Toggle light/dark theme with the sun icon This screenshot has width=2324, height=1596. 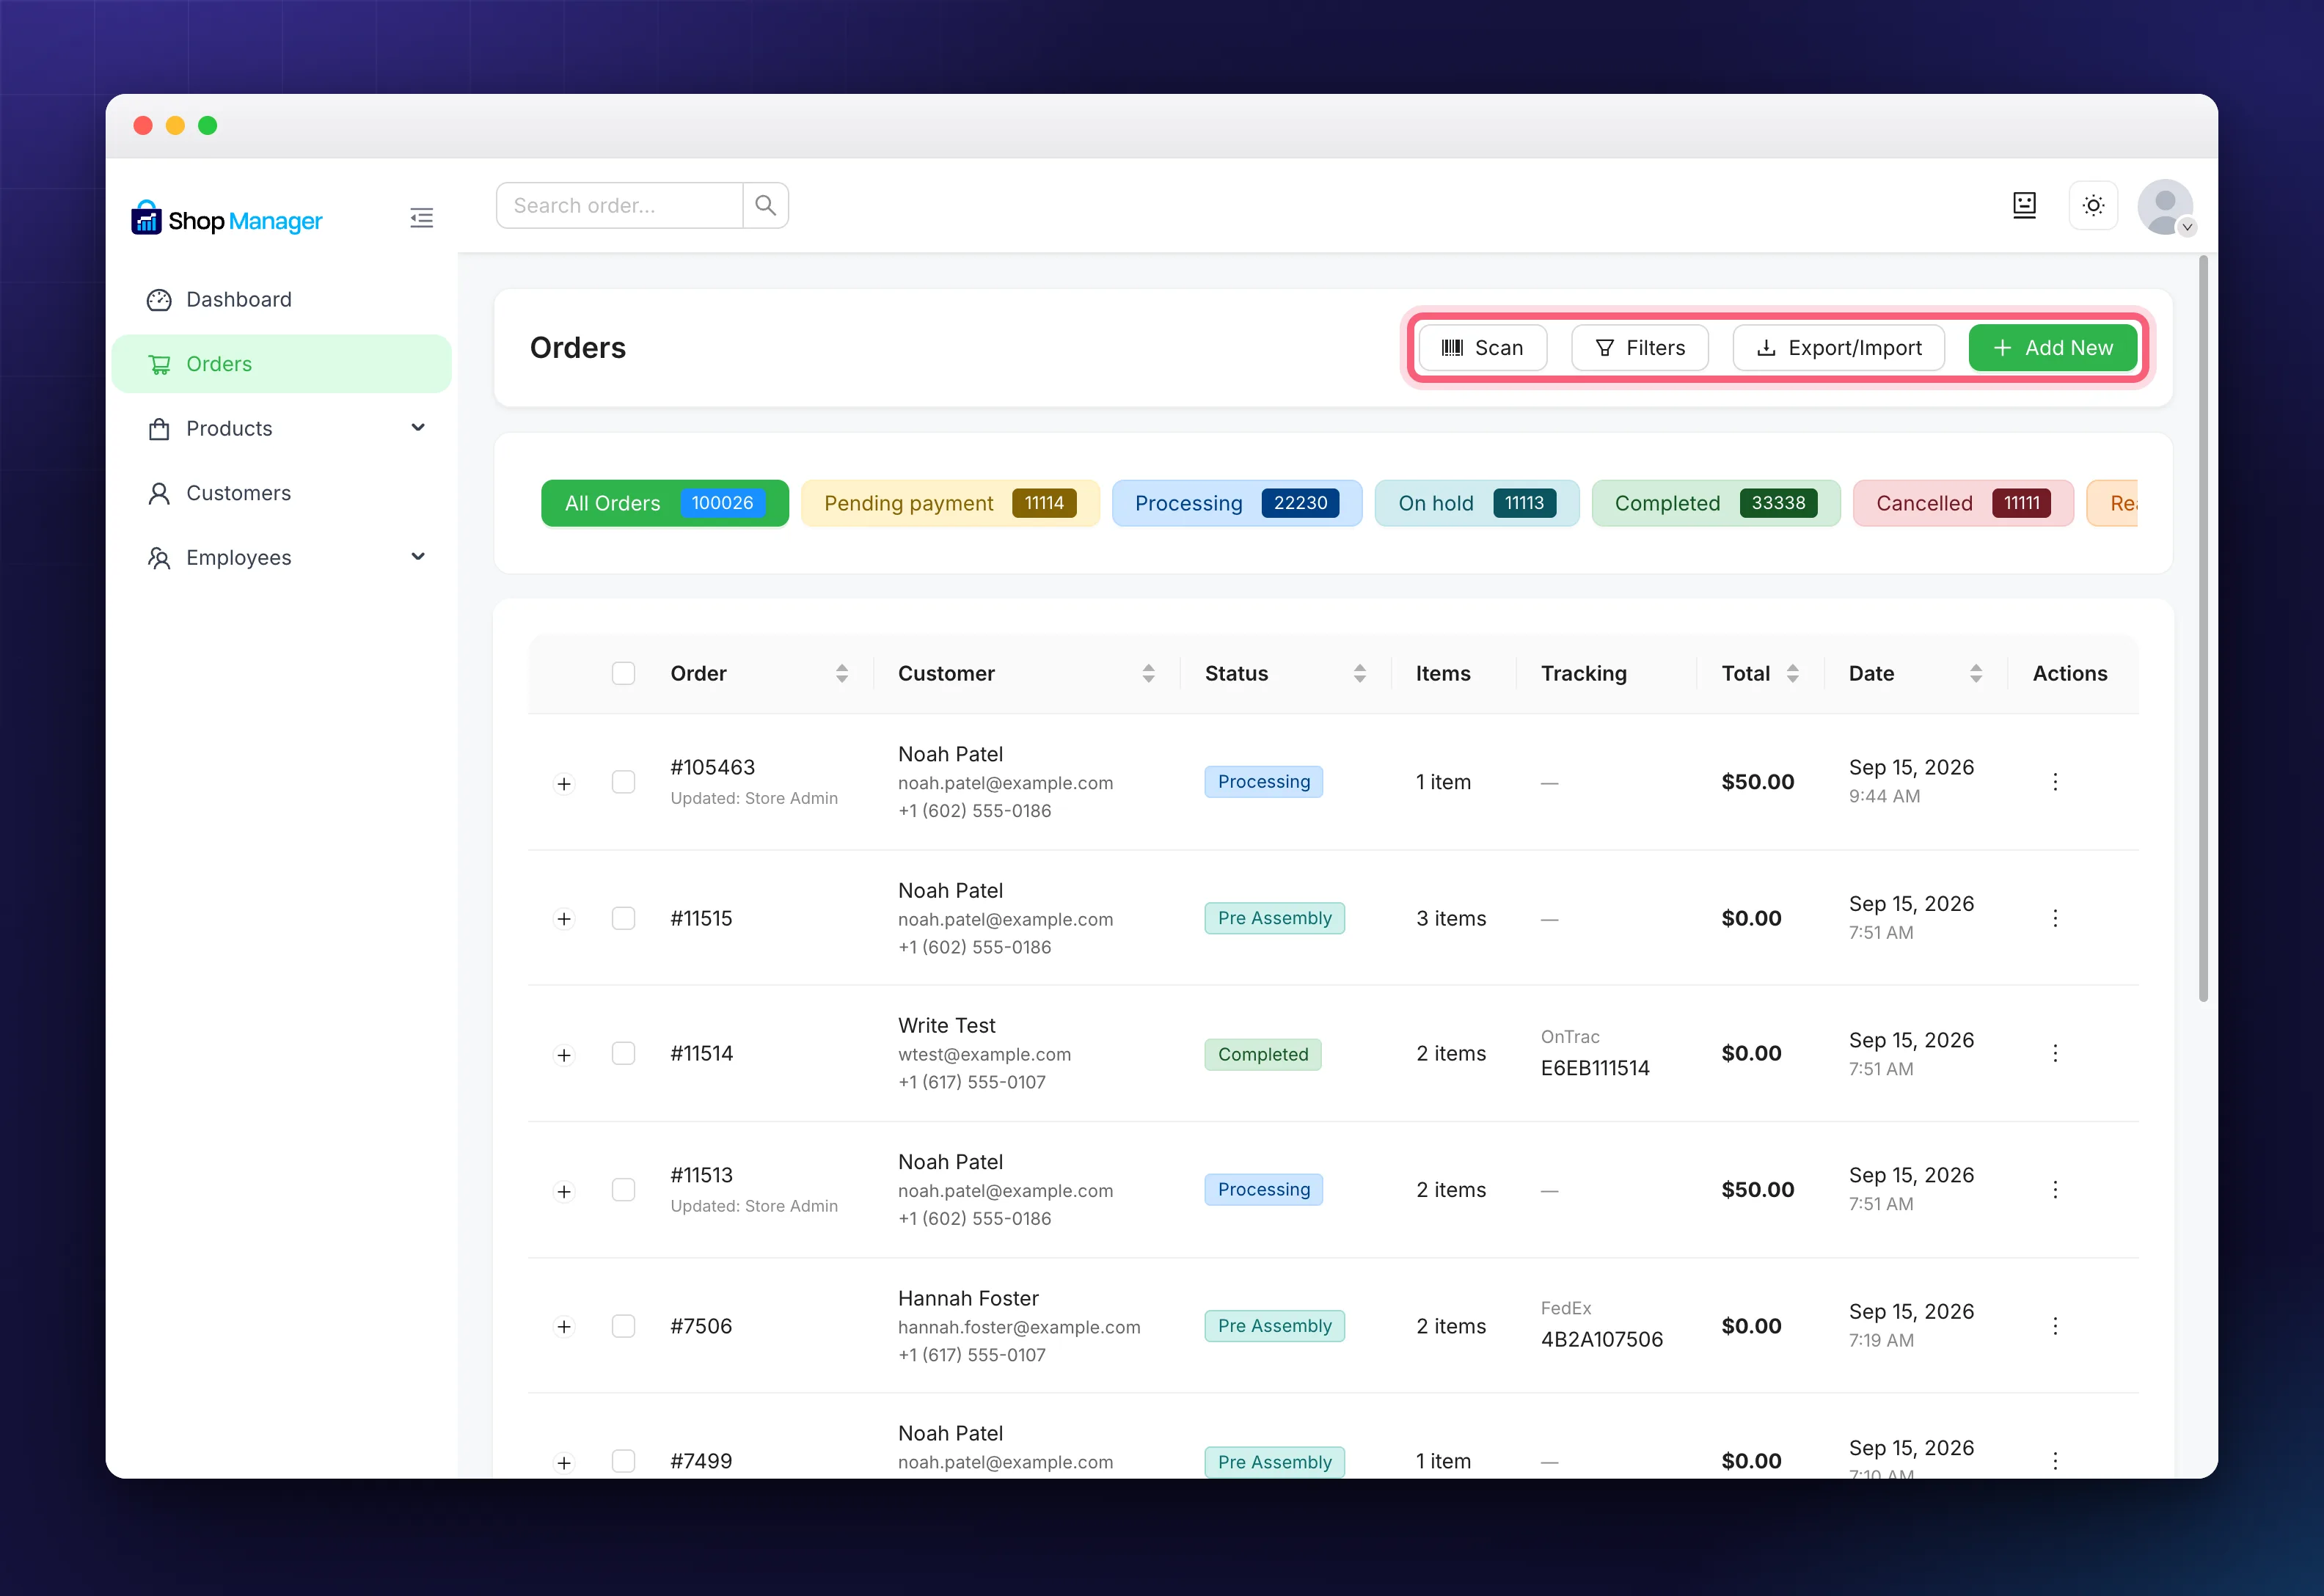[2093, 206]
